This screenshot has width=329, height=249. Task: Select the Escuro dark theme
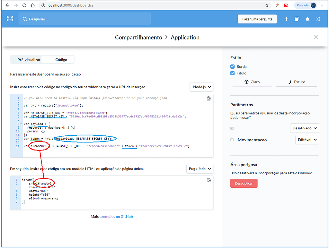[x=297, y=82]
